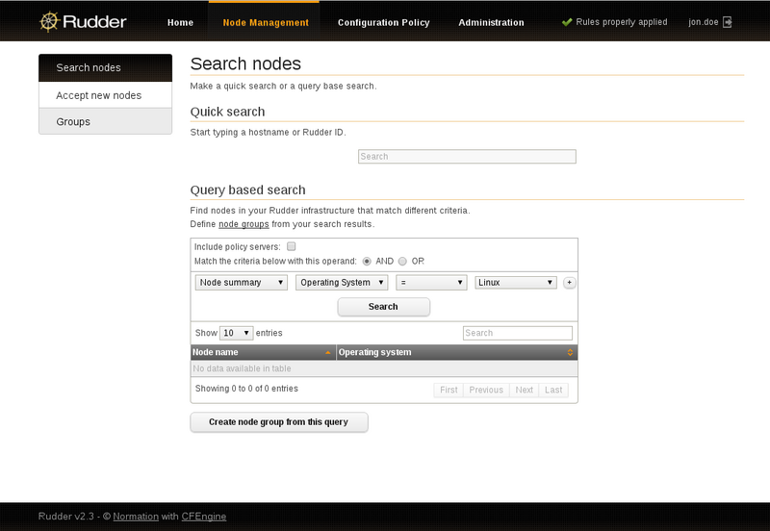Viewport: 770px width, 531px height.
Task: Click the Showing 0 to 0 of 0 entries text
Action: coord(246,389)
